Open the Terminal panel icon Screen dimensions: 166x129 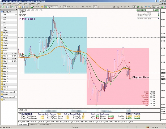(x=23, y=7)
